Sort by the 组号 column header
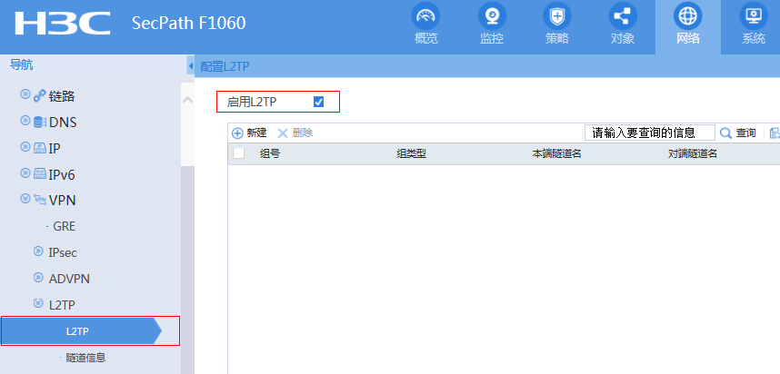 (270, 154)
